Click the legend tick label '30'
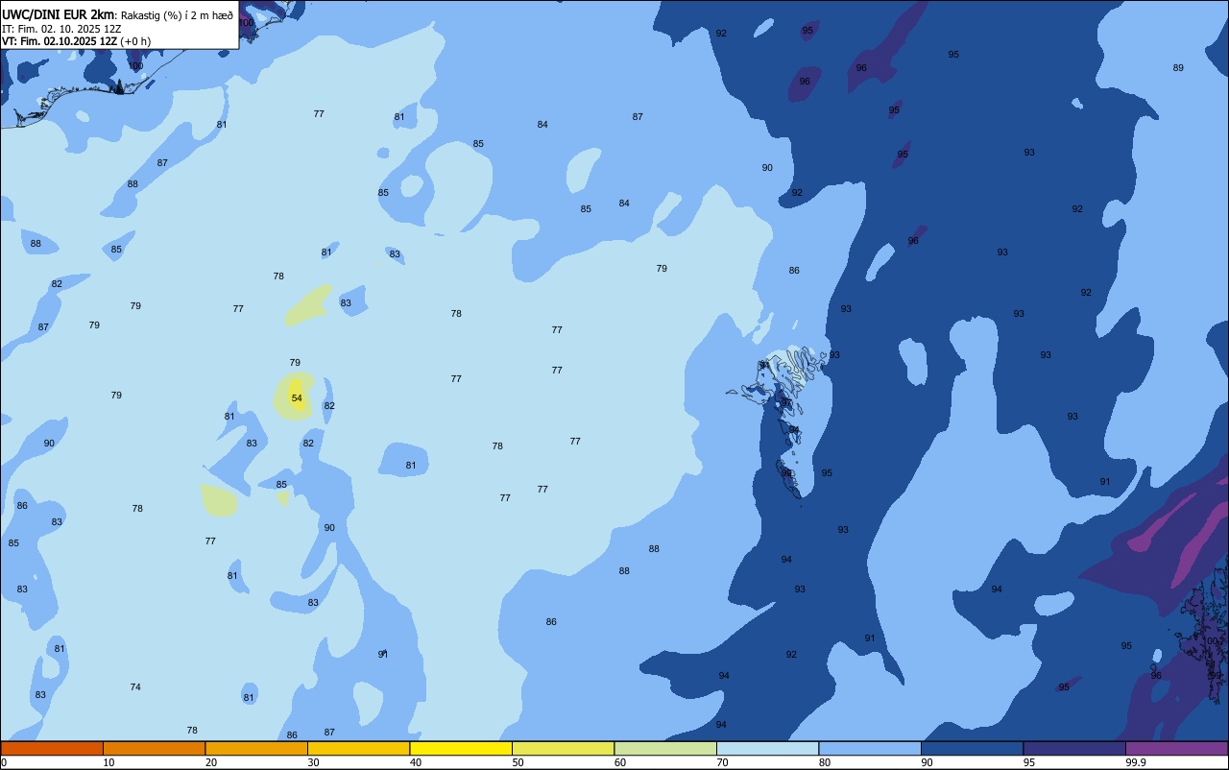The height and width of the screenshot is (770, 1229). click(313, 762)
